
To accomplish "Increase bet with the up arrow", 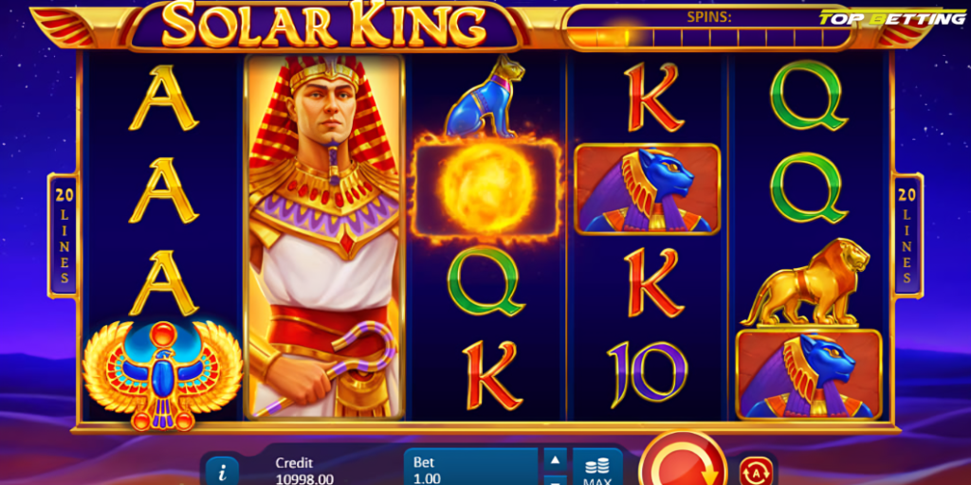I will pyautogui.click(x=555, y=459).
